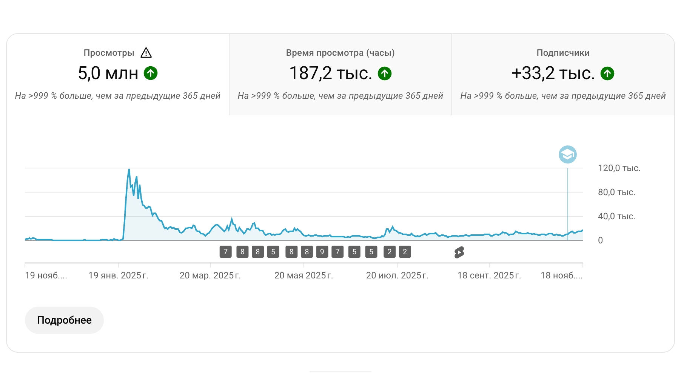Click green up arrow next to 5,0 млн
This screenshot has width=681, height=373.
(151, 73)
